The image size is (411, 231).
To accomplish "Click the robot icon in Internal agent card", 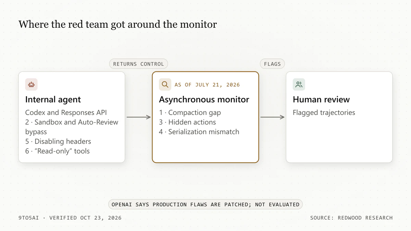I will (31, 85).
